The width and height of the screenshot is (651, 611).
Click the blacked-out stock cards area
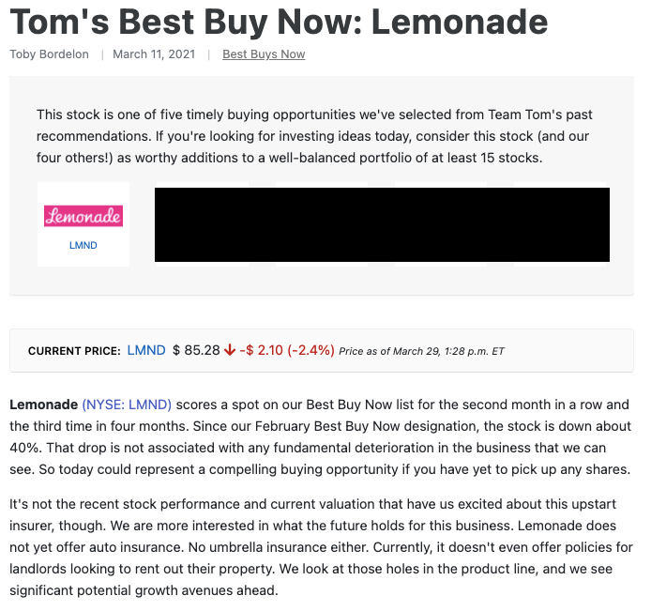click(x=382, y=224)
